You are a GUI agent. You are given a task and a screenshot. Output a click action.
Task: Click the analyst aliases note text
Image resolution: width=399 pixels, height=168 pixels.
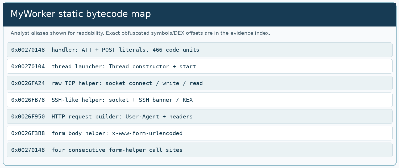(140, 33)
